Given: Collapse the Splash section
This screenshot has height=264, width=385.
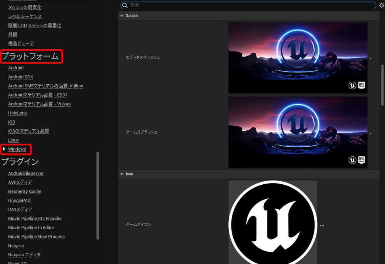Looking at the screenshot, I should 122,16.
